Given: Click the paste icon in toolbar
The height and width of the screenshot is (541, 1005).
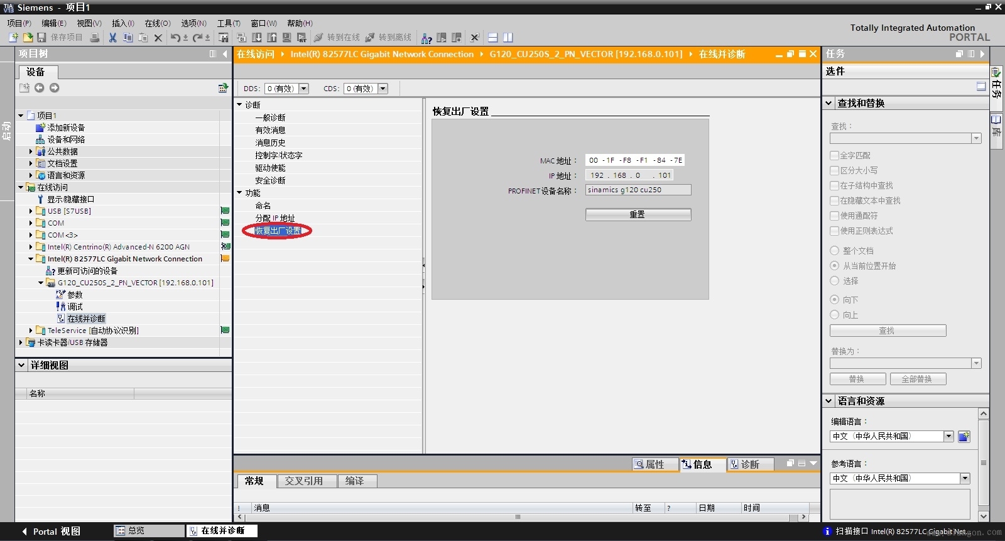Looking at the screenshot, I should click(x=143, y=38).
